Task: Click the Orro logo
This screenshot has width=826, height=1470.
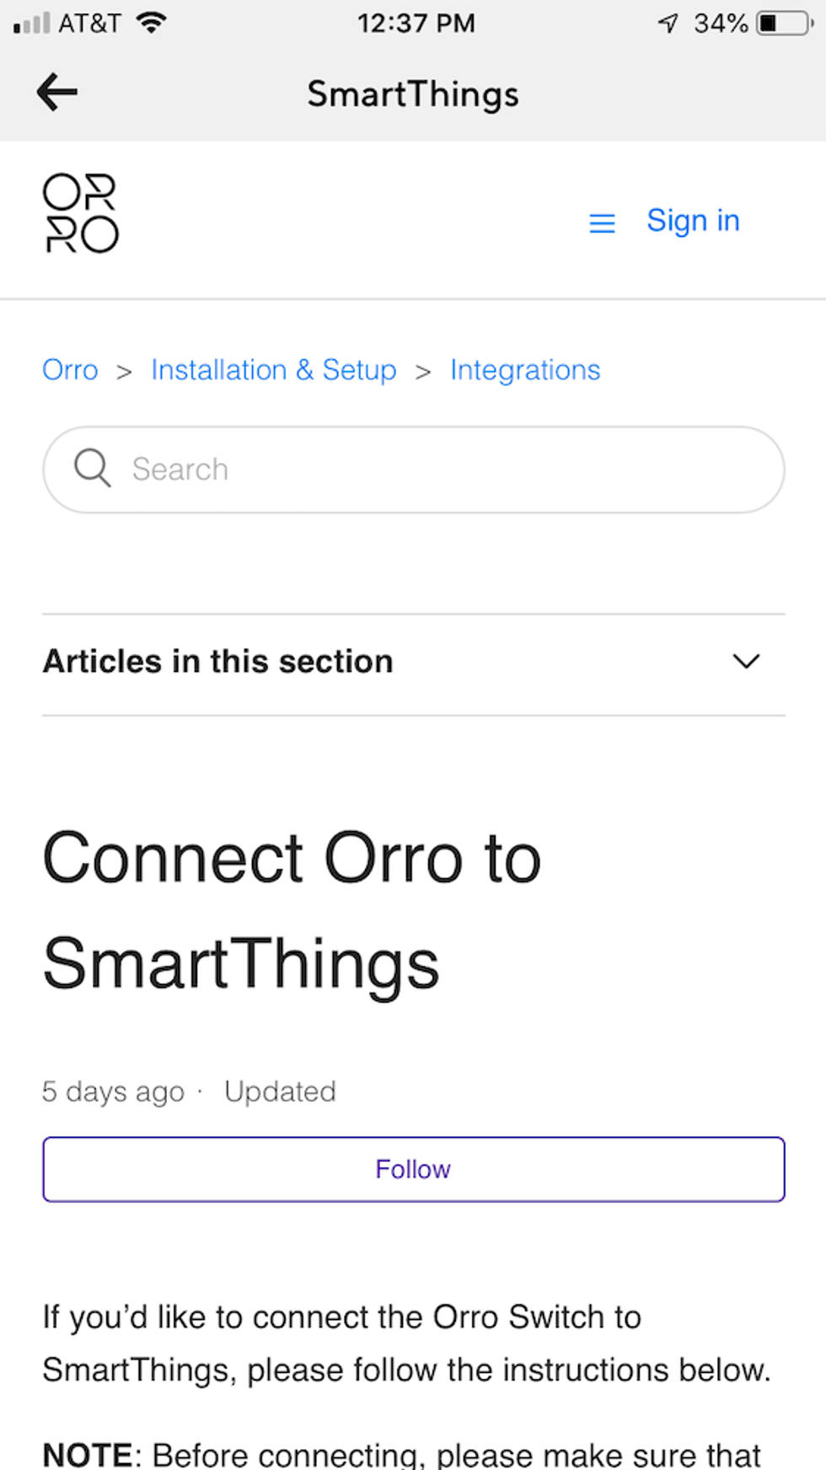Action: point(81,214)
